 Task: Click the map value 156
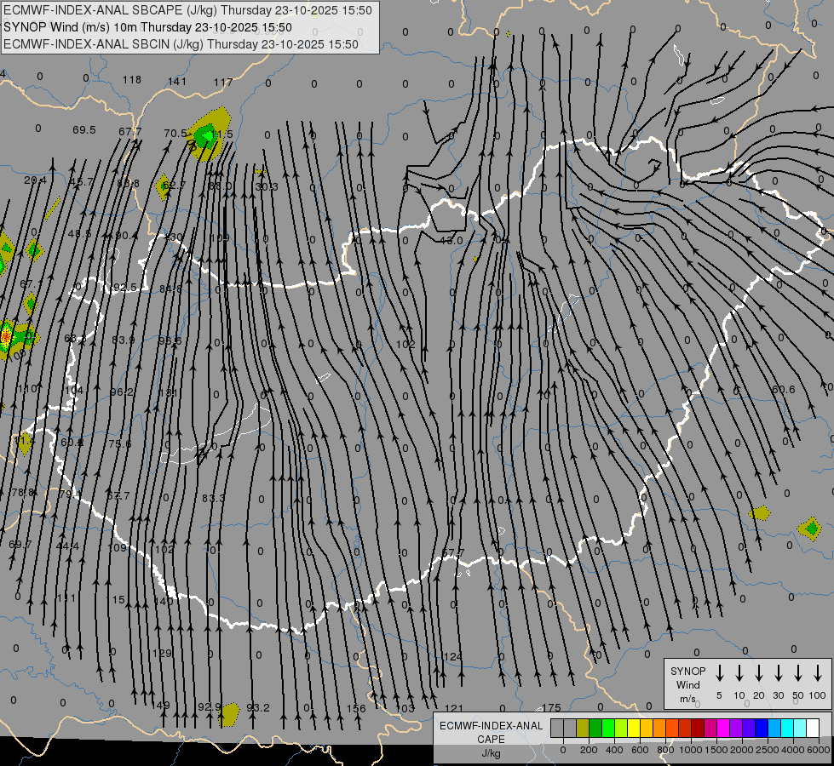[x=356, y=709]
